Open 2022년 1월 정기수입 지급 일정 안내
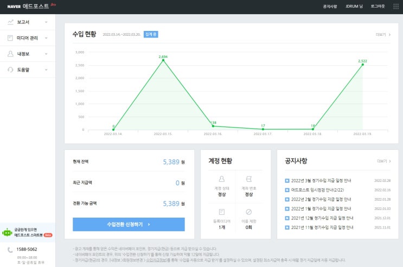 tap(321, 208)
